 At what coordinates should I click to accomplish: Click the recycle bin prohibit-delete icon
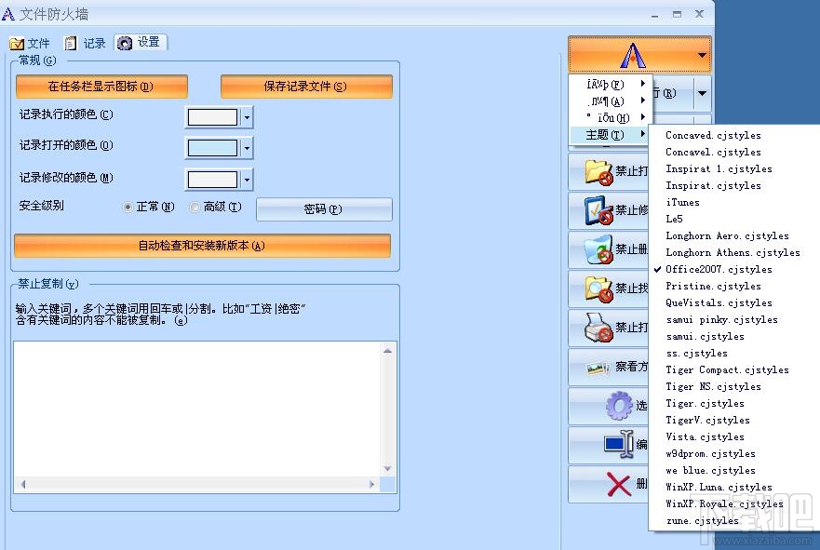coord(598,249)
